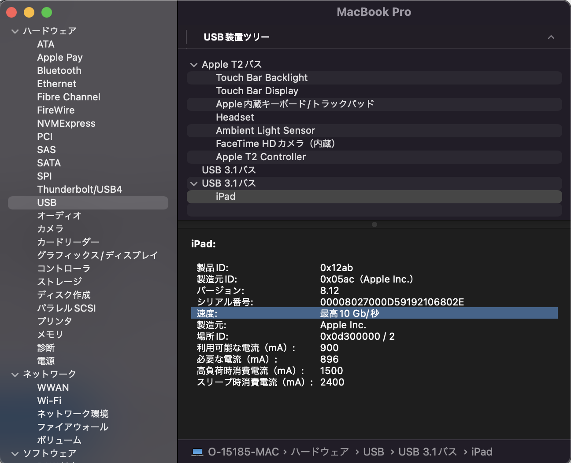Select Touch Bar Display device row
Screen dimensions: 571x463
pyautogui.click(x=374, y=91)
